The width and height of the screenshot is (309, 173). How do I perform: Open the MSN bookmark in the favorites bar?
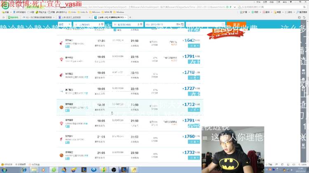pos(108,12)
